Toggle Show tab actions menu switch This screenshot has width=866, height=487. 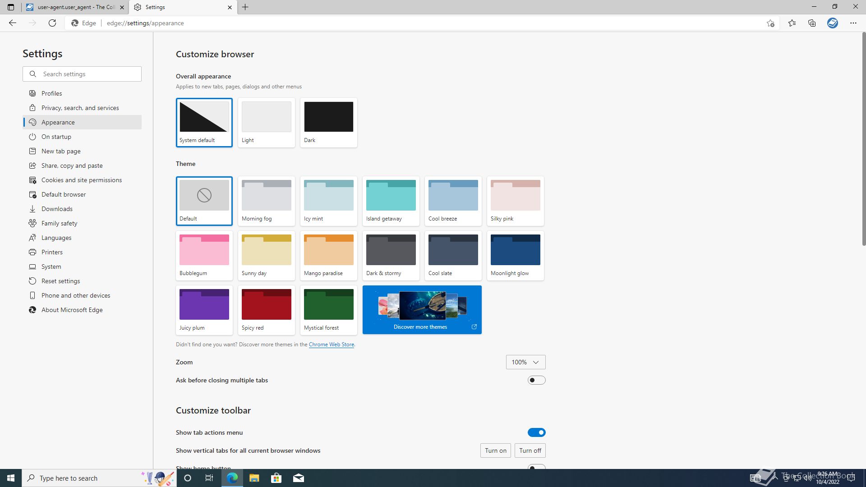coord(537,432)
